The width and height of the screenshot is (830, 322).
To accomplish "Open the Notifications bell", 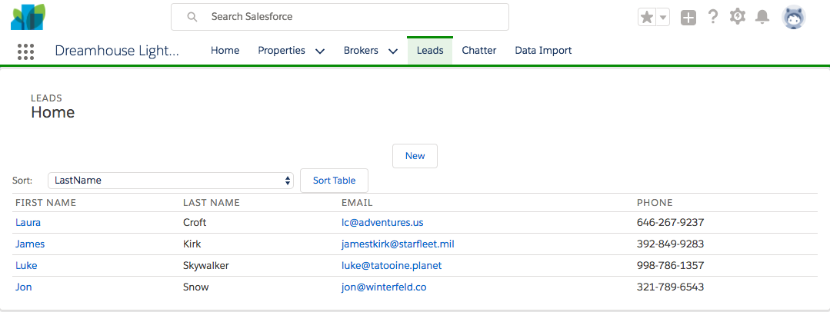I will tap(762, 17).
